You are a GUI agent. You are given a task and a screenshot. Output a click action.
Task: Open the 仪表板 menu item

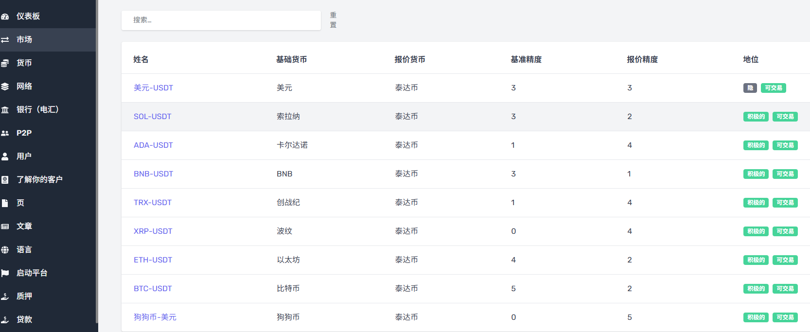coord(48,17)
